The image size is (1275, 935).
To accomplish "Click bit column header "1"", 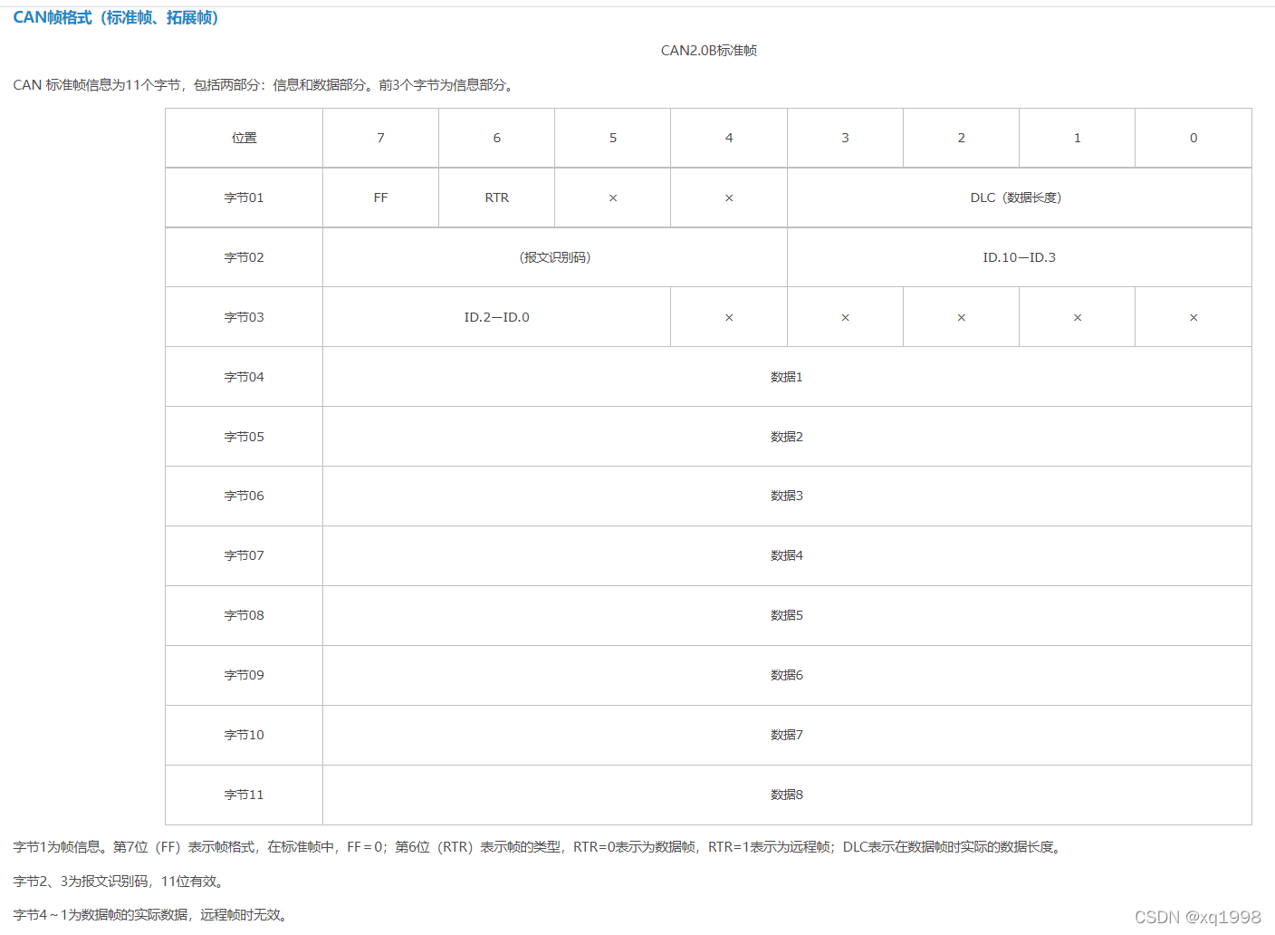I will click(x=1078, y=138).
